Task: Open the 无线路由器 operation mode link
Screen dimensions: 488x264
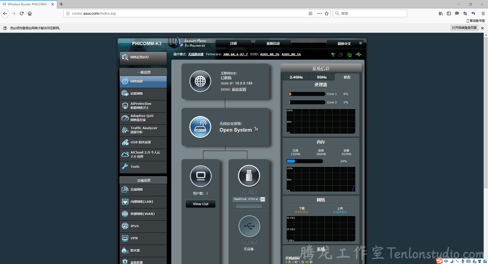Action: point(196,54)
